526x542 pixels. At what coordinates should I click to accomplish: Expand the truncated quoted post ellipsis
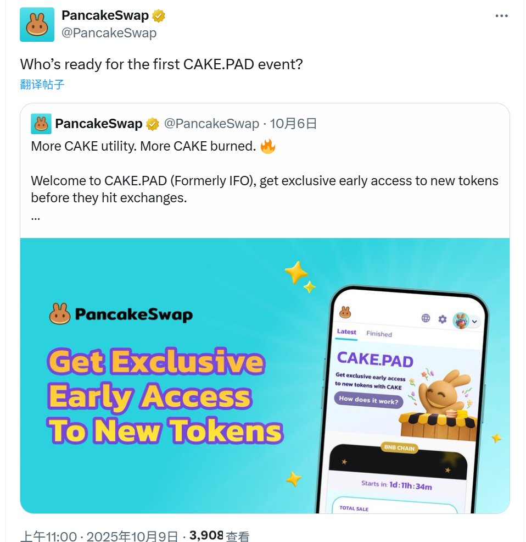pos(36,216)
